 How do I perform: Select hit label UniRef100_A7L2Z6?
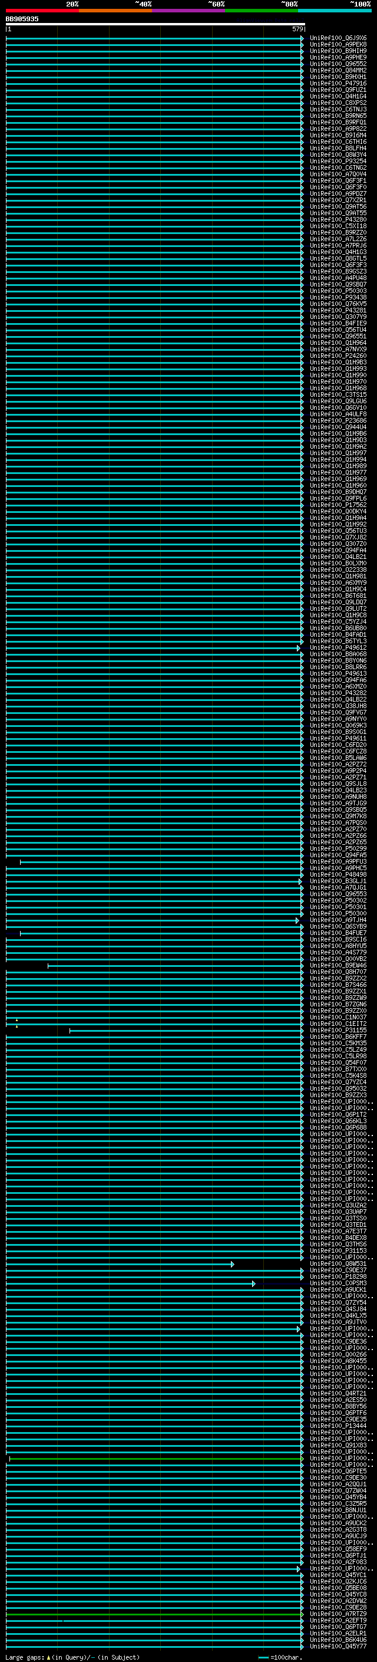338,239
